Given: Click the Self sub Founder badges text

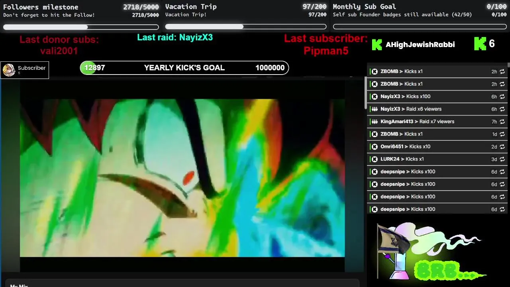Looking at the screenshot, I should [402, 15].
